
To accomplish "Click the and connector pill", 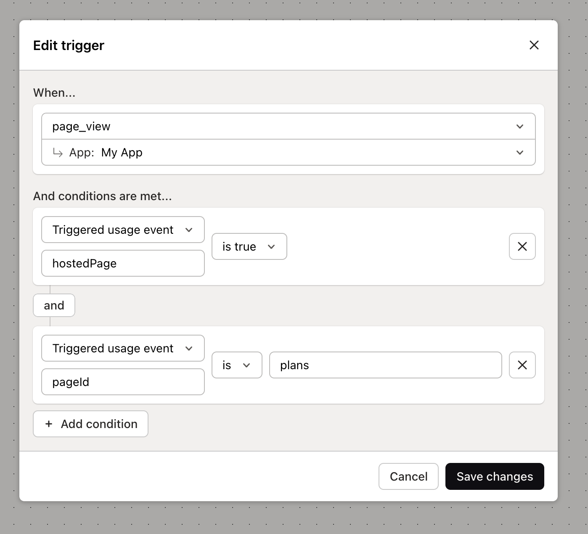I will 54,305.
